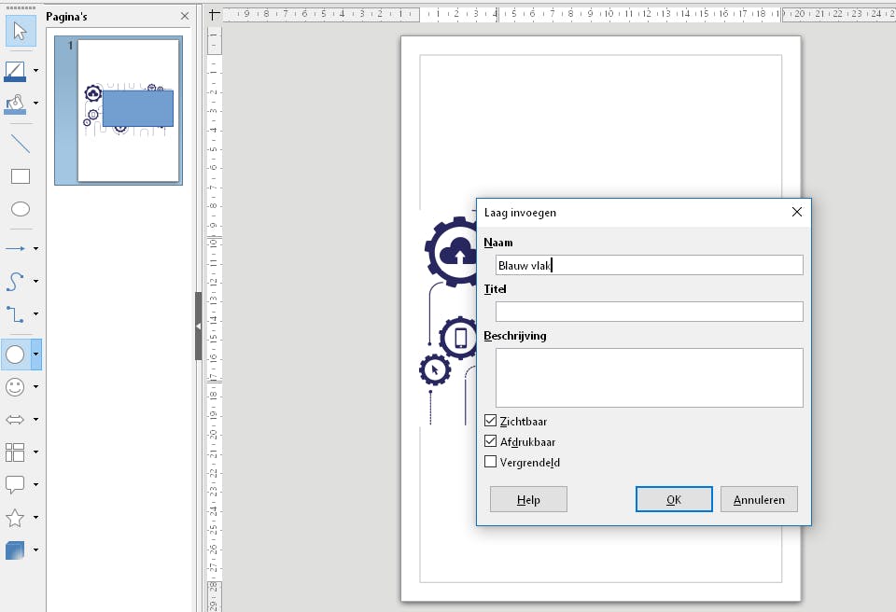Collapse the Pagina's panel via side handle
The height and width of the screenshot is (612, 896).
click(198, 327)
